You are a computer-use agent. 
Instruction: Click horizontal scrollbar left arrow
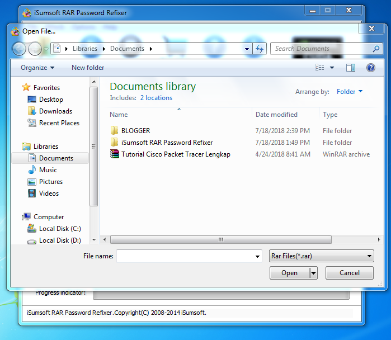105,239
